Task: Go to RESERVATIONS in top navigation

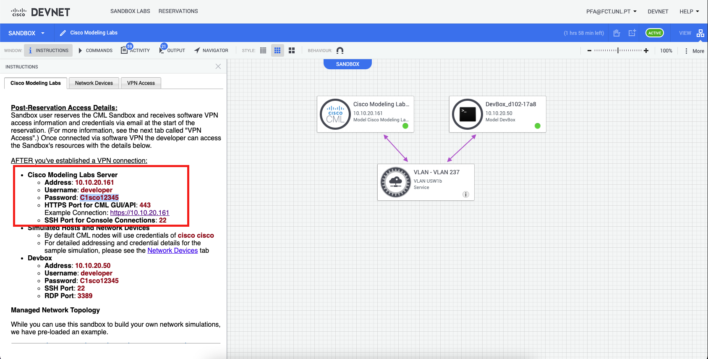Action: pyautogui.click(x=178, y=11)
